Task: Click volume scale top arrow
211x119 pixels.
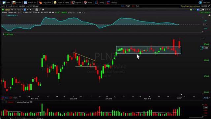Action: [203, 104]
